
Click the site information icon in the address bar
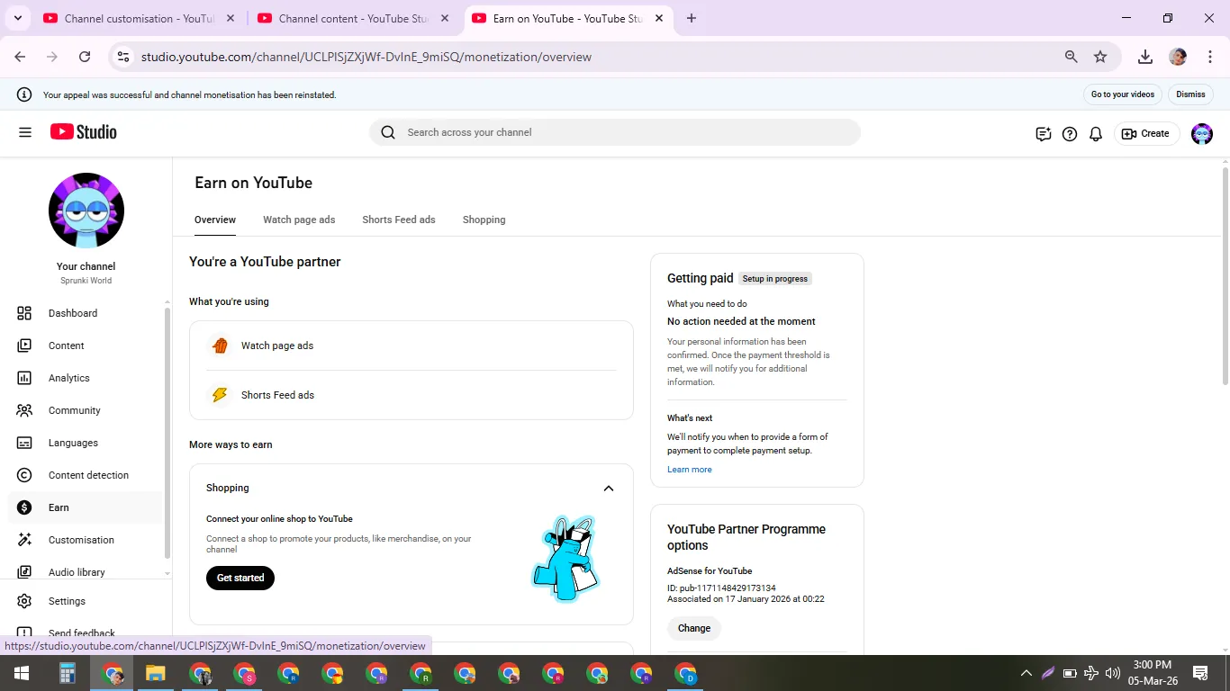(x=123, y=57)
